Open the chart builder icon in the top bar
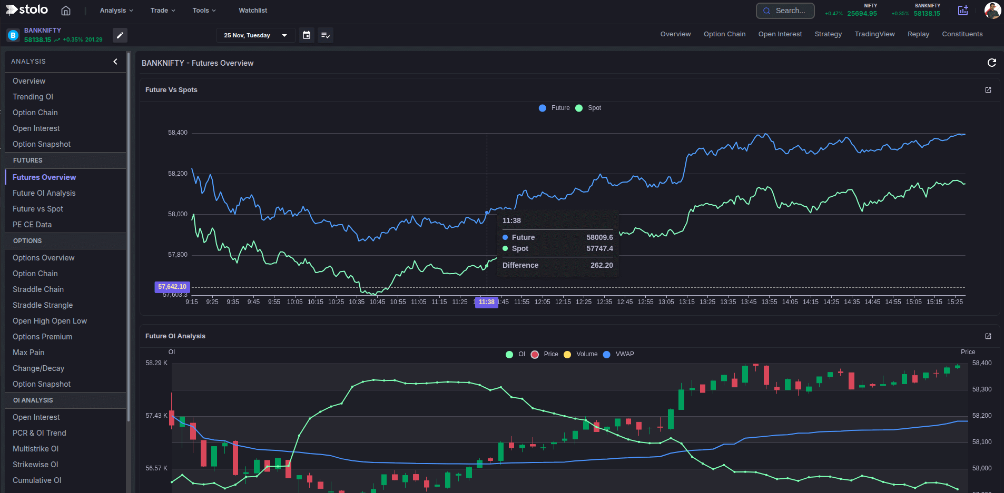The height and width of the screenshot is (493, 1004). point(963,11)
